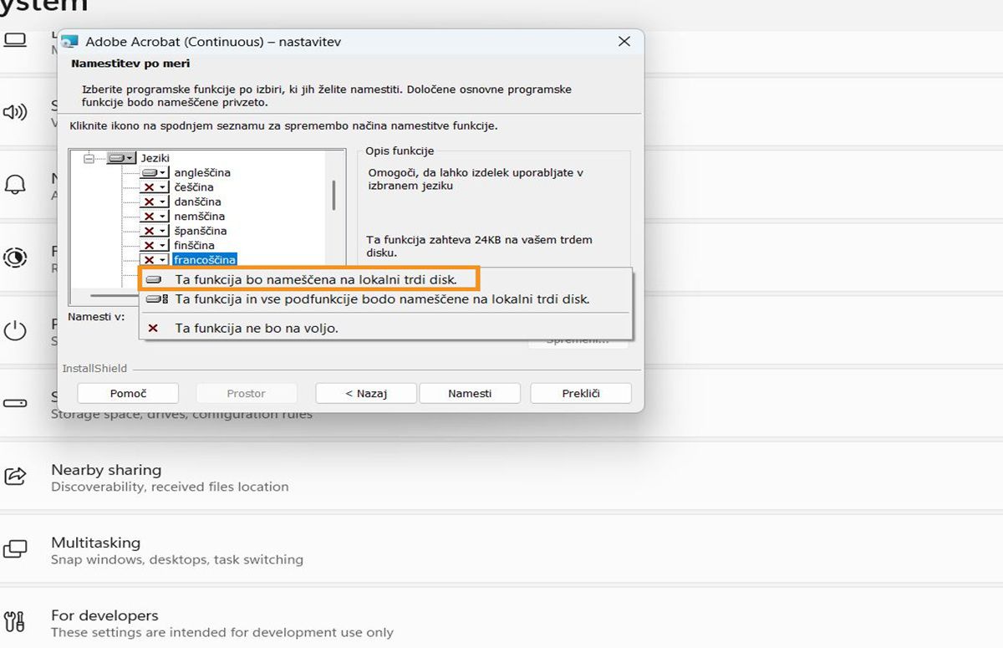Screen dimensions: 1003x648
Task: Close the Adobe Acrobat installer dialog
Action: (624, 41)
